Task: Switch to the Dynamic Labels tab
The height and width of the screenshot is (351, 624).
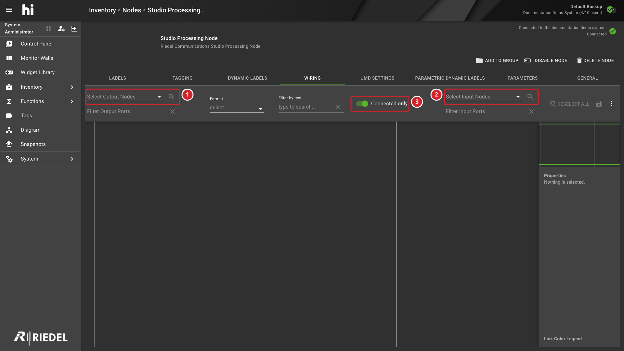Action: (x=248, y=78)
